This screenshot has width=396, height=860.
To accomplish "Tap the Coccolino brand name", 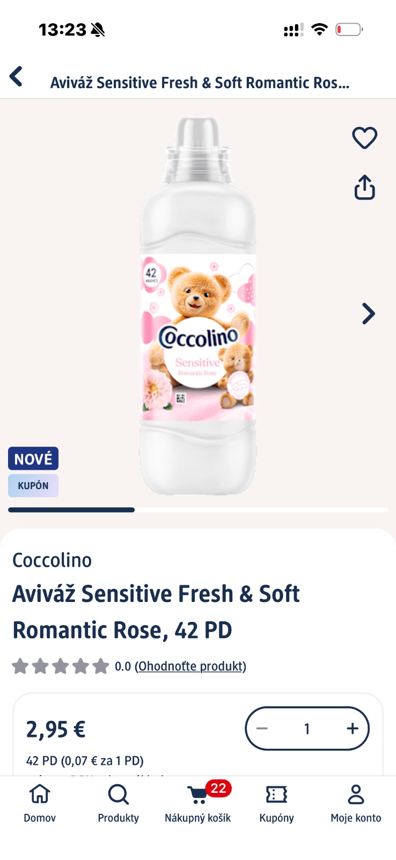I will (x=52, y=560).
